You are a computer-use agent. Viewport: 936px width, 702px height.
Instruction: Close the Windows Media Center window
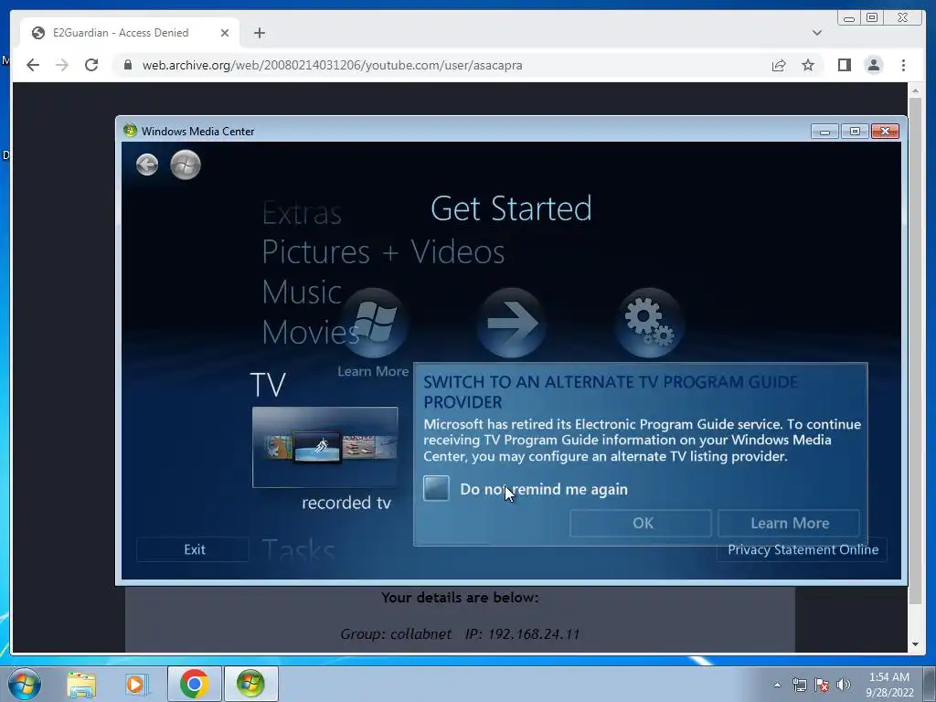point(885,132)
